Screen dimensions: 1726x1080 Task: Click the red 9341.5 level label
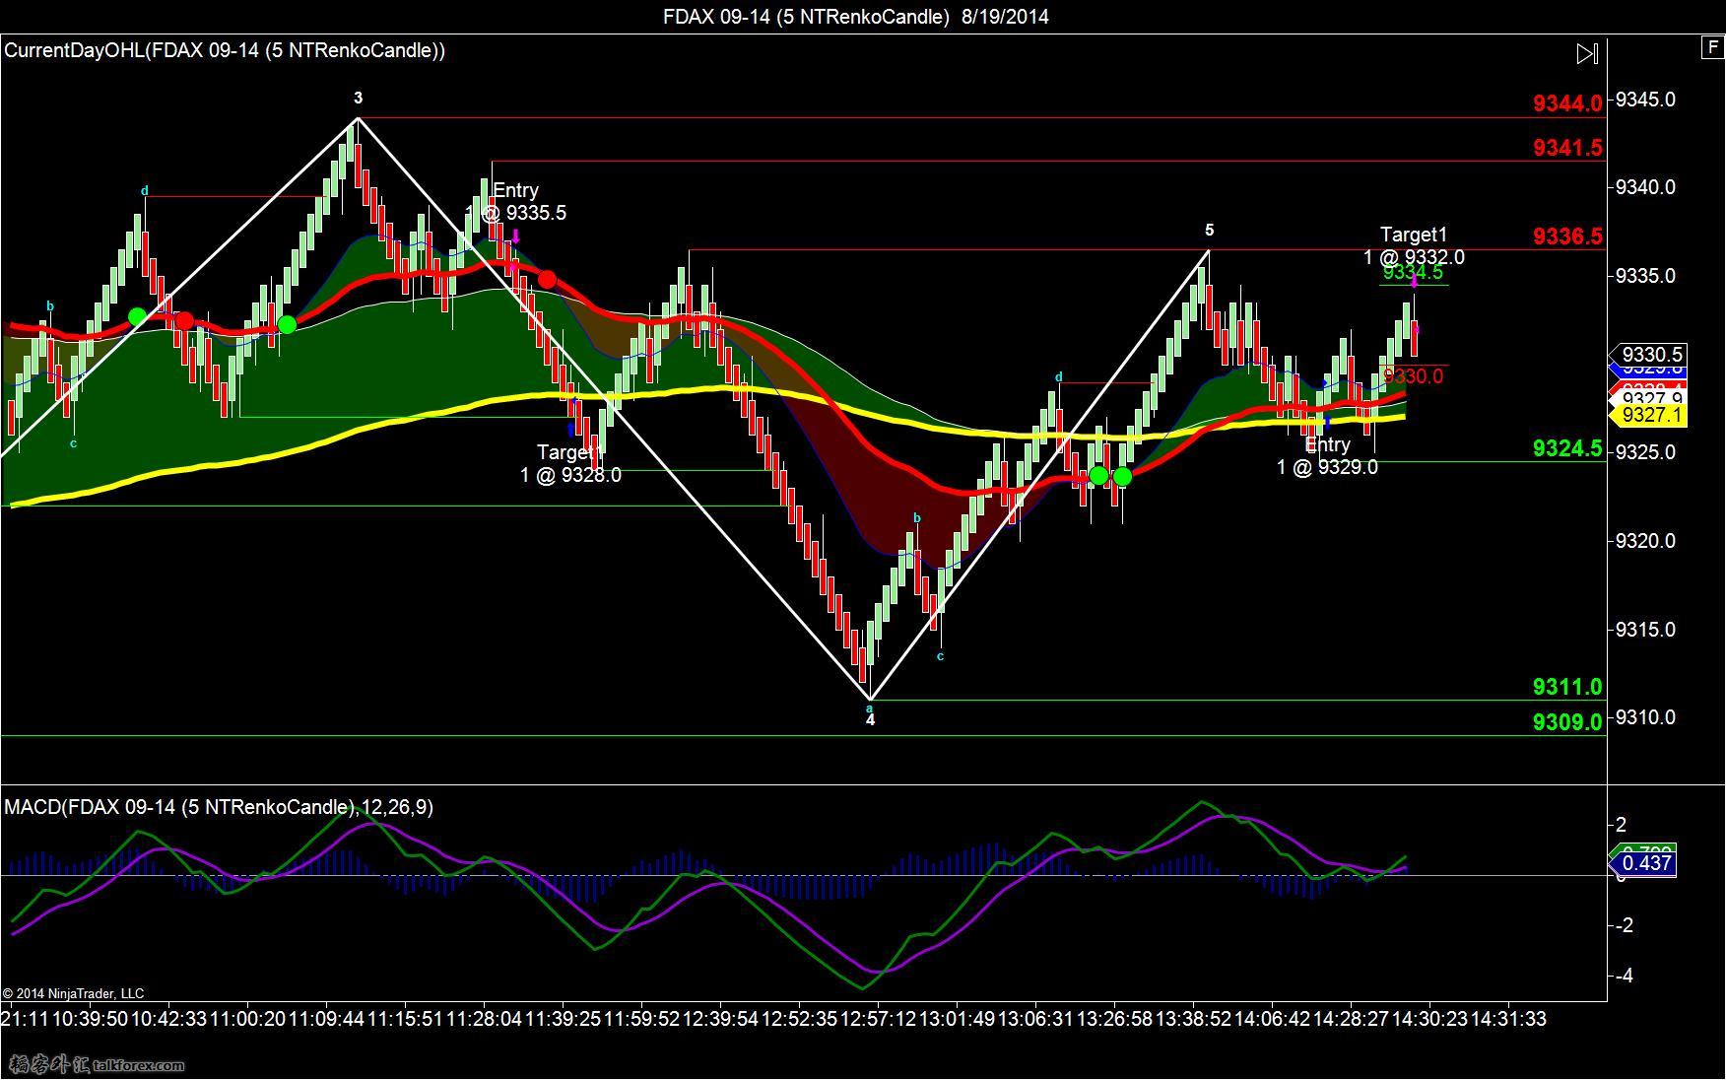click(1567, 148)
